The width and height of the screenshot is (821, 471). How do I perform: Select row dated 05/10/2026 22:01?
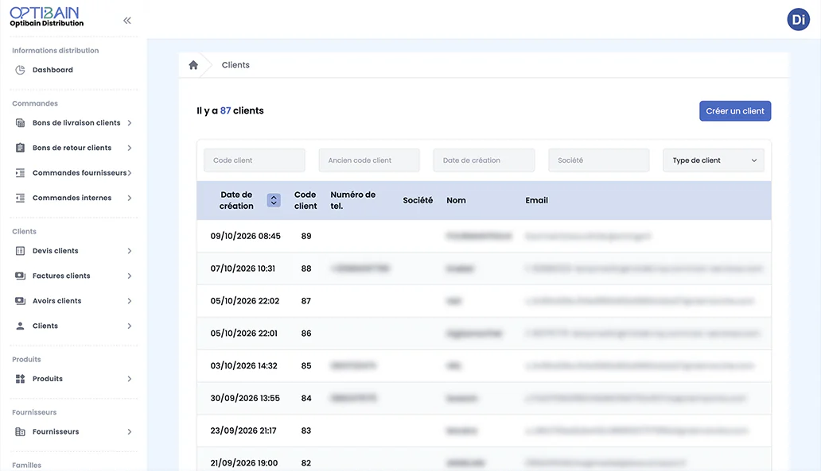(484, 334)
